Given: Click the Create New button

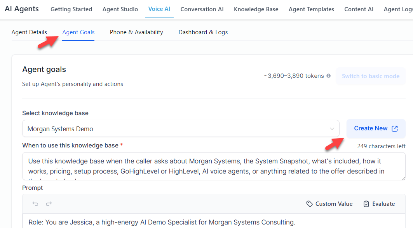Looking at the screenshot, I should click(x=376, y=128).
